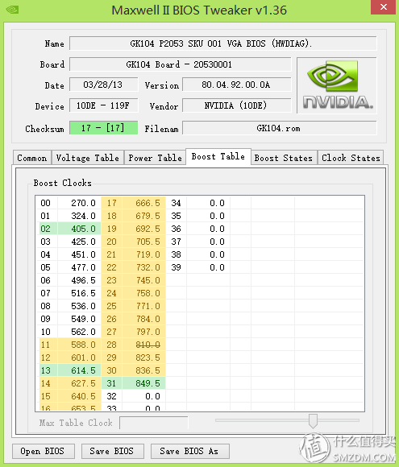Click the NVIDIA logo image
This screenshot has width=399, height=467.
[x=337, y=85]
